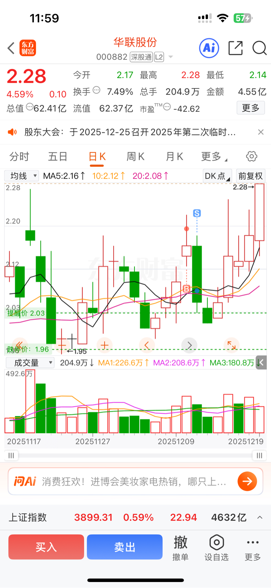The height and width of the screenshot is (588, 271).
Task: Open the blue Ai assistant icon
Action: 209,48
